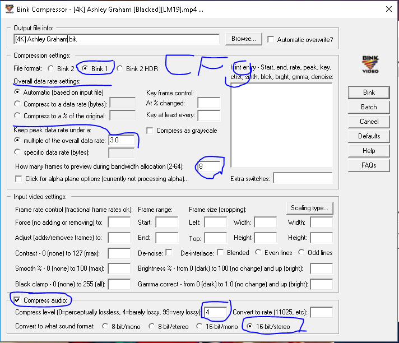Click the Black clamp value field
Image resolution: width=399 pixels, height=343 pixels.
[x=119, y=284]
